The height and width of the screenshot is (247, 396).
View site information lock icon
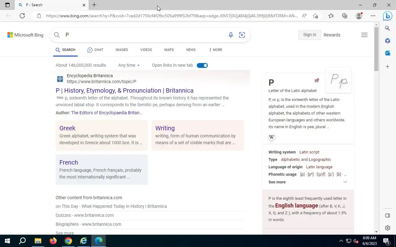39,16
